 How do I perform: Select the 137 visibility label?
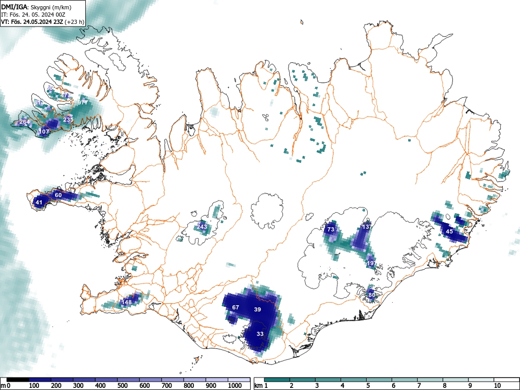[x=367, y=227]
